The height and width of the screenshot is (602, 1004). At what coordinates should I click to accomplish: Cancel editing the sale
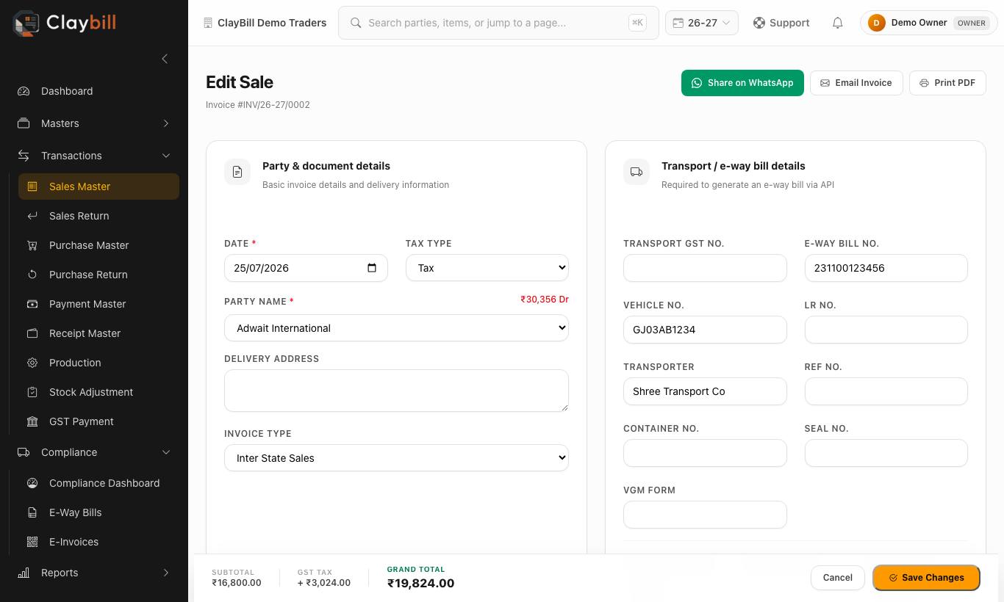click(x=837, y=578)
